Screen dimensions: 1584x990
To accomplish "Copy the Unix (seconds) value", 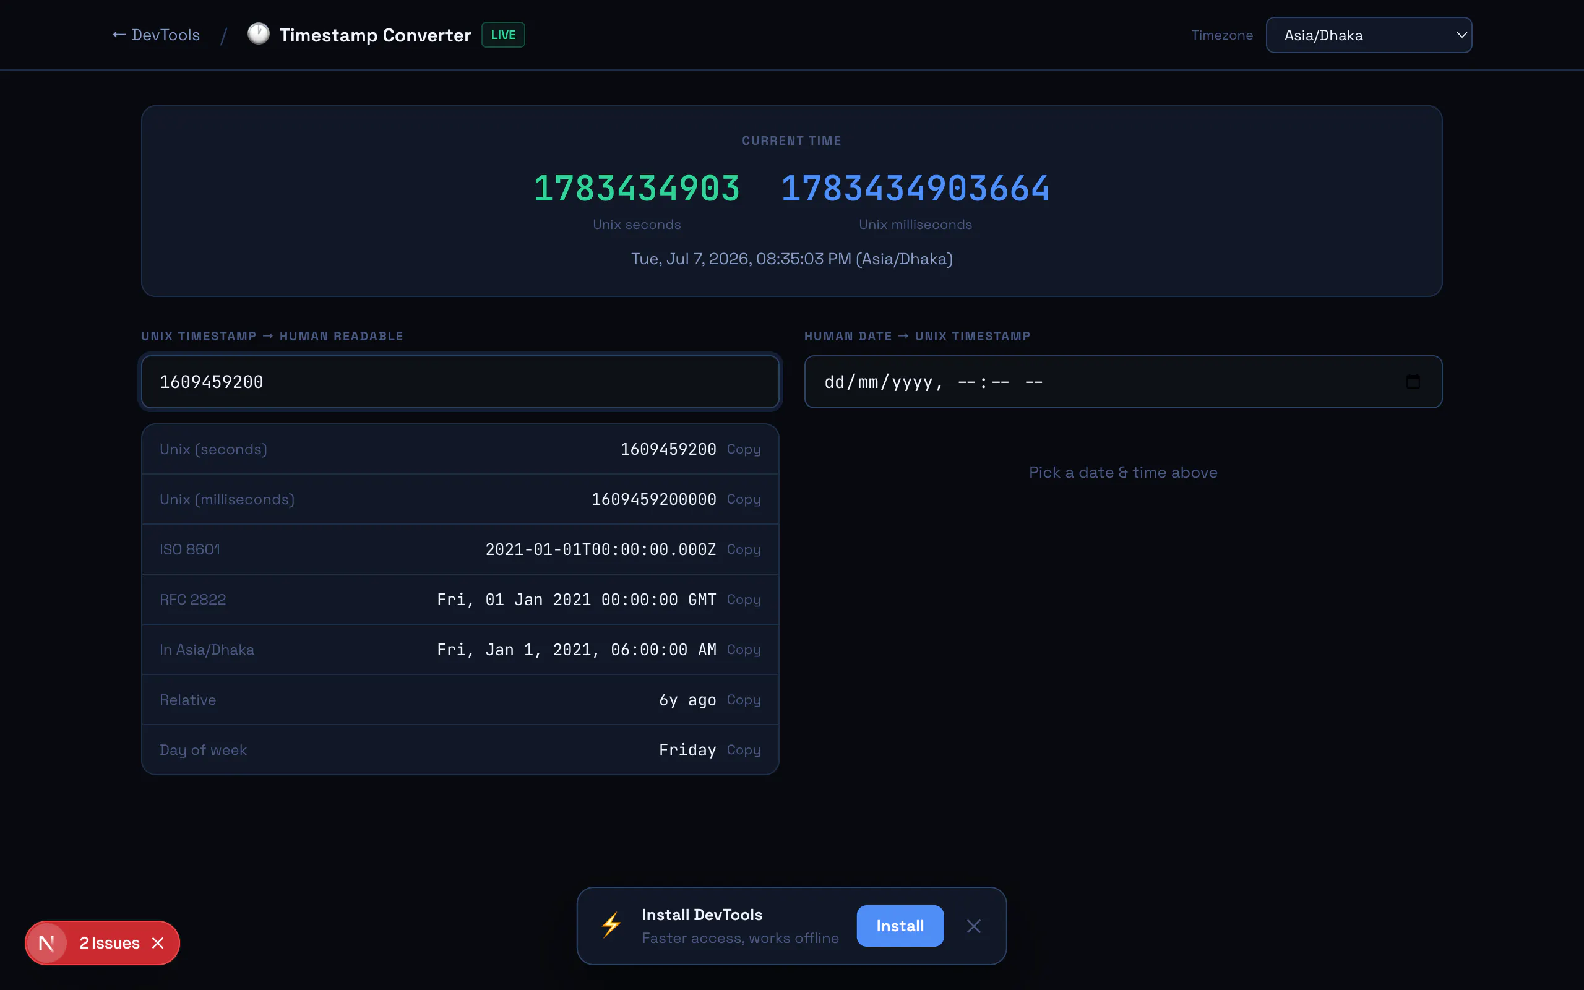I will [744, 449].
